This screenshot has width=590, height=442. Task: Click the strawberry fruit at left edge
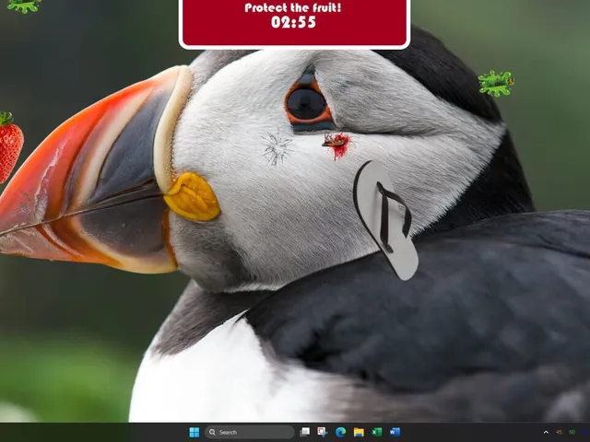(10, 146)
